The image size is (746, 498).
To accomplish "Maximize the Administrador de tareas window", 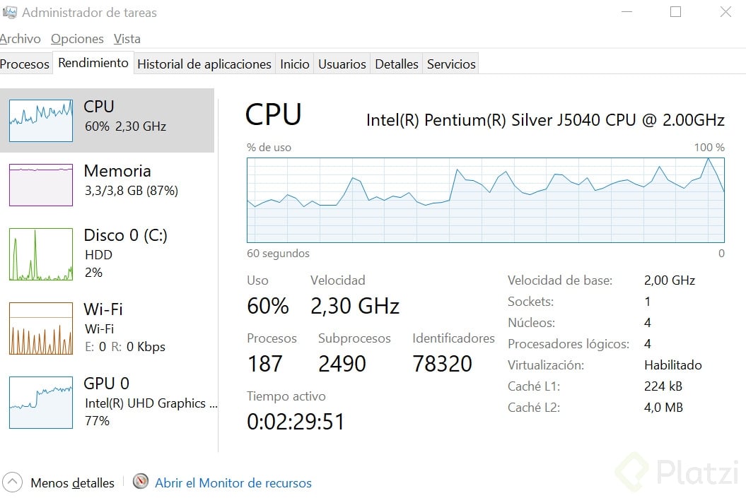I will [x=675, y=12].
